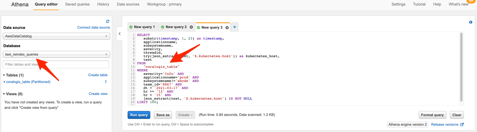Click the Format query button
The image size is (477, 132).
(432, 115)
